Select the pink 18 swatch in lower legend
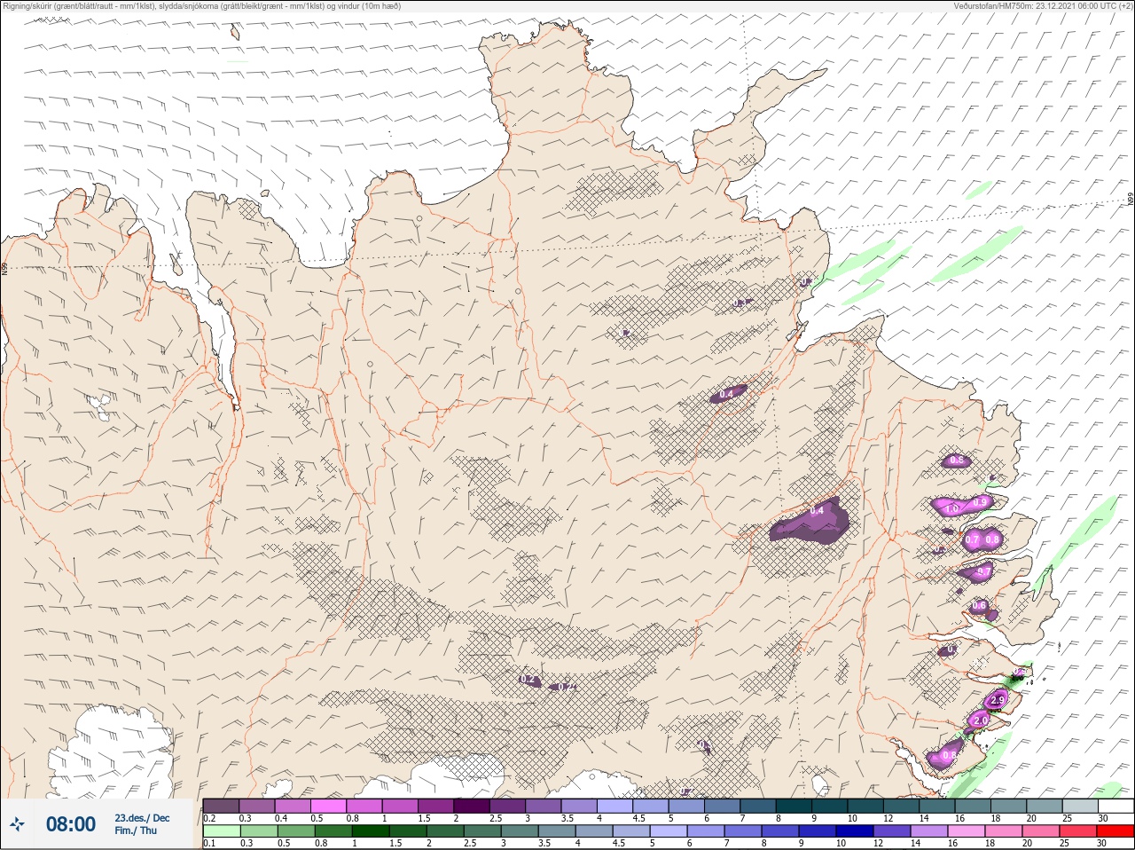 coord(1003,831)
